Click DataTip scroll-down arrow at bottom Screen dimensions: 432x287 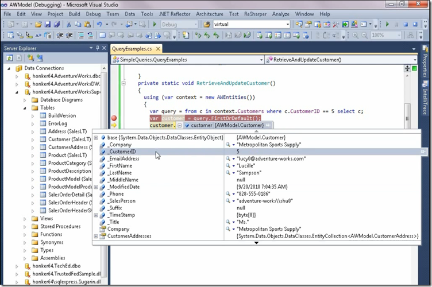[256, 243]
